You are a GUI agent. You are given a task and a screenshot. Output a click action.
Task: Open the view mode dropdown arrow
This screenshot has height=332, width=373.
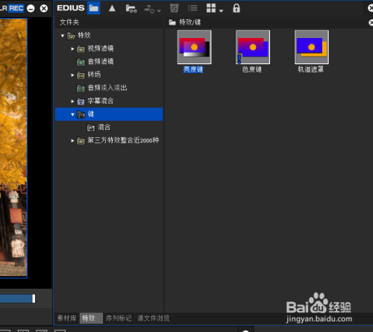[x=221, y=11]
